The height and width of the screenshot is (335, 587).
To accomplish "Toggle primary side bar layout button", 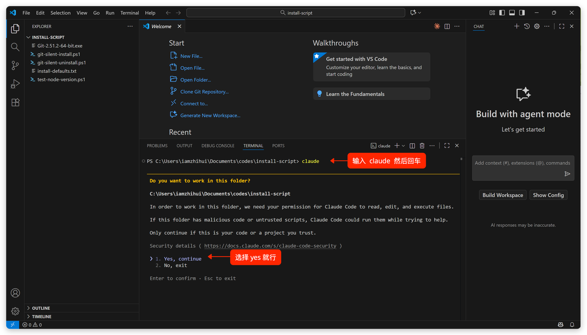I will [502, 13].
